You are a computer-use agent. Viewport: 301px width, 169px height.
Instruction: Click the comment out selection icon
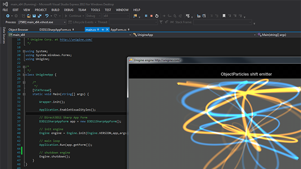pyautogui.click(x=211, y=16)
